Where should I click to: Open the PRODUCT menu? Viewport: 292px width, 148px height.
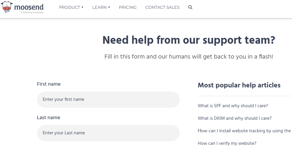(x=69, y=8)
